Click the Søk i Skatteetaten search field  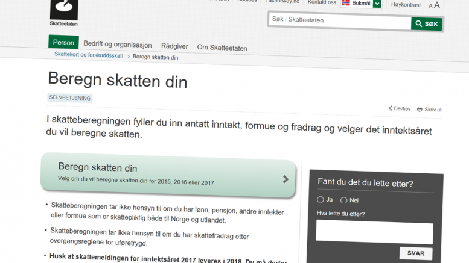[x=340, y=21]
